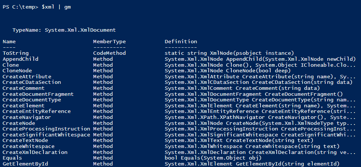Screen dimensions: 361x167
Task: Click the TypeName System.Xml.XmlDocument line
Action: point(64,30)
